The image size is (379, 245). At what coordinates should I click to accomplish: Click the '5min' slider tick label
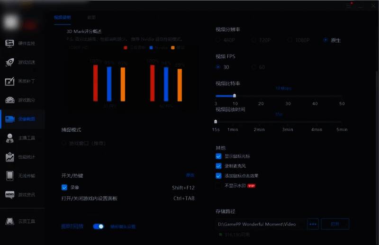pyautogui.click(x=342, y=130)
